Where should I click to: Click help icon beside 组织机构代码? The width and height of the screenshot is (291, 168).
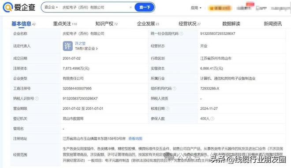[x=174, y=89]
